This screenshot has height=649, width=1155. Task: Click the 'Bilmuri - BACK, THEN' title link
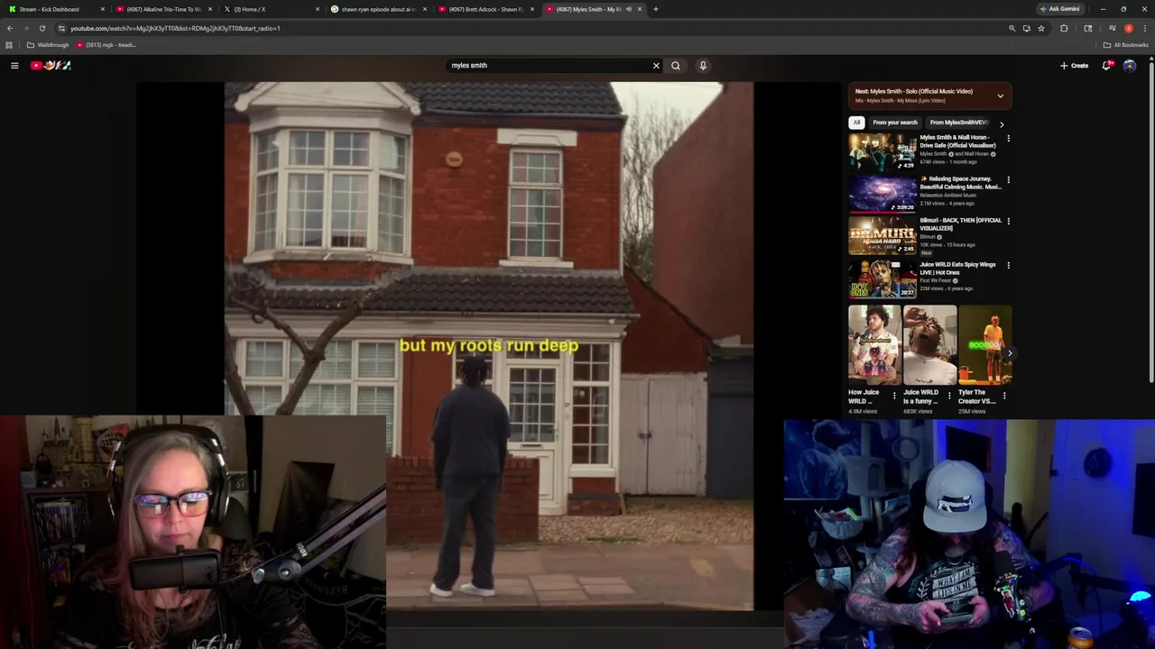click(960, 224)
